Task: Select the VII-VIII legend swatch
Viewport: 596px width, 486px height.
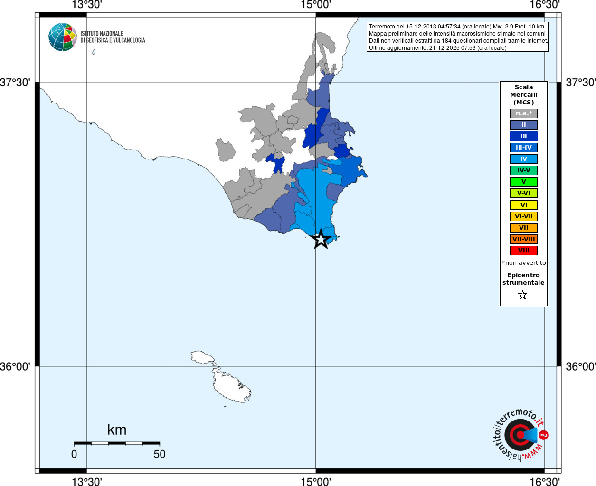Action: (x=524, y=239)
